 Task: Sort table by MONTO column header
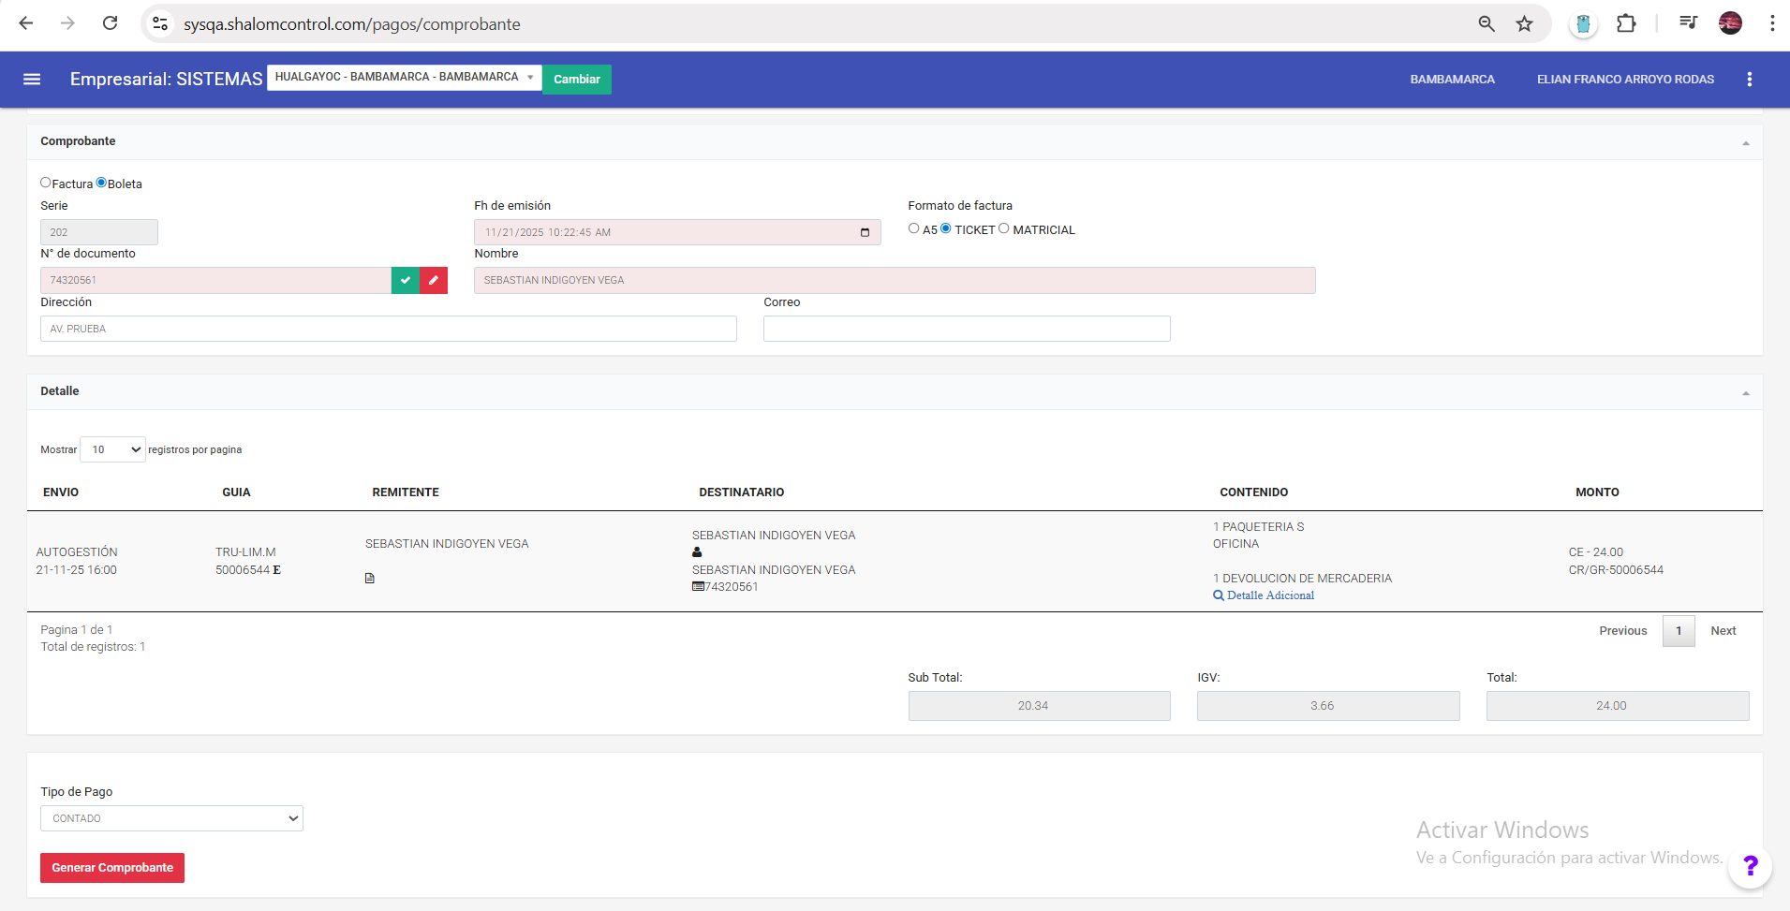pos(1596,492)
